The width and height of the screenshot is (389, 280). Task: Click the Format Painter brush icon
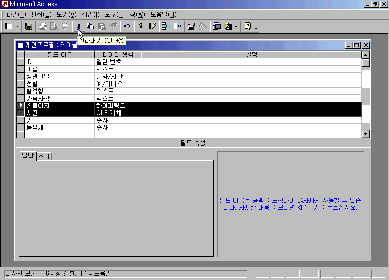pyautogui.click(x=113, y=26)
